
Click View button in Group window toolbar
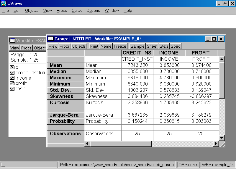click(x=53, y=46)
